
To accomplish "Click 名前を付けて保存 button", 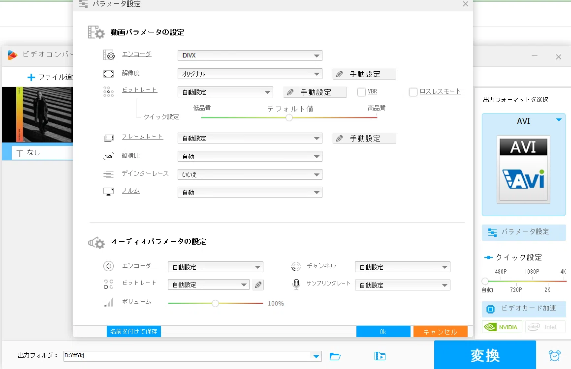I will [134, 331].
